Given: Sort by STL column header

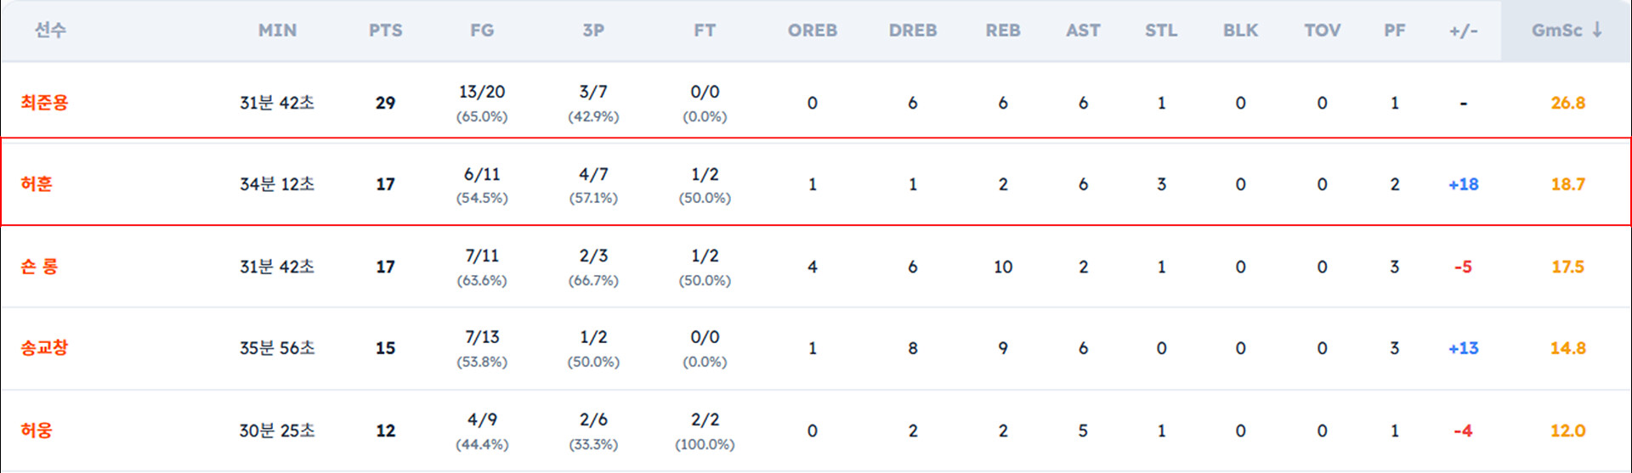Looking at the screenshot, I should (x=1161, y=31).
